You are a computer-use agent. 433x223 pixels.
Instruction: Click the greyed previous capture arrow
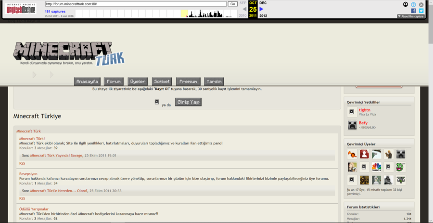[244, 9]
